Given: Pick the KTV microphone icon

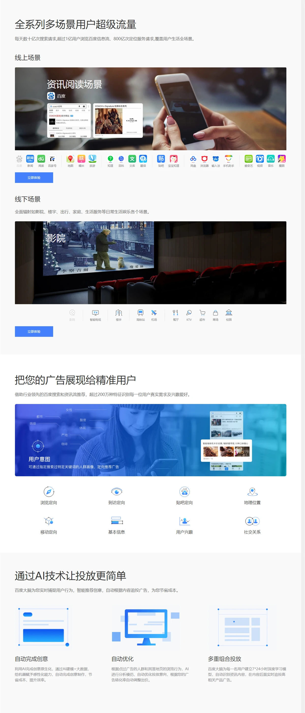Looking at the screenshot, I should coord(189,313).
